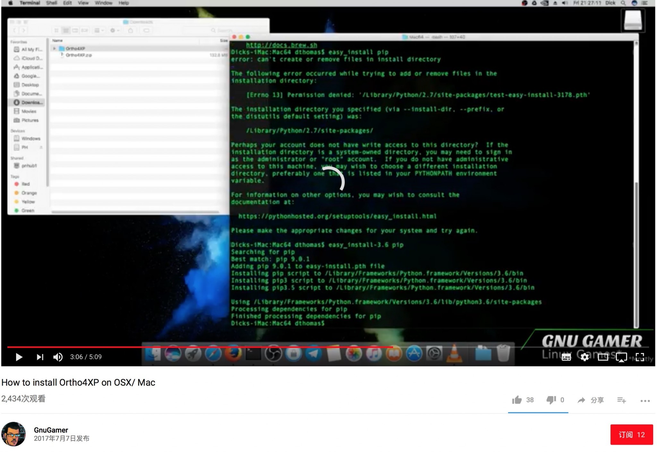Select Applications in the Finder sidebar
Image resolution: width=657 pixels, height=453 pixels.
(x=28, y=67)
